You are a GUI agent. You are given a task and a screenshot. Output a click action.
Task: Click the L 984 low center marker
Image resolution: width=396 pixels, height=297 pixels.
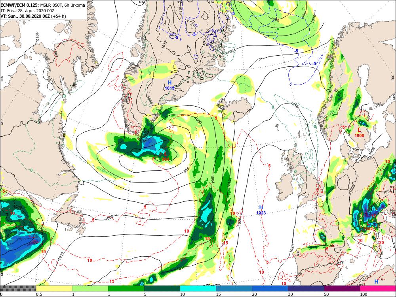(166, 156)
